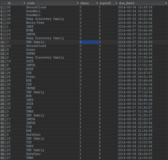Viewport: 168px width, 160px height.
Task: Click the expired column header
Action: coord(108,3)
